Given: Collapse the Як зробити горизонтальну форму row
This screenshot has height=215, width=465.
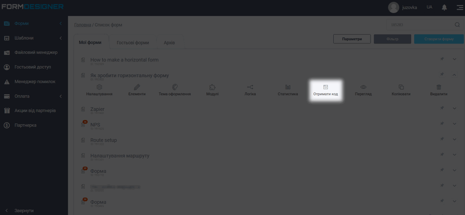Looking at the screenshot, I should (x=454, y=75).
